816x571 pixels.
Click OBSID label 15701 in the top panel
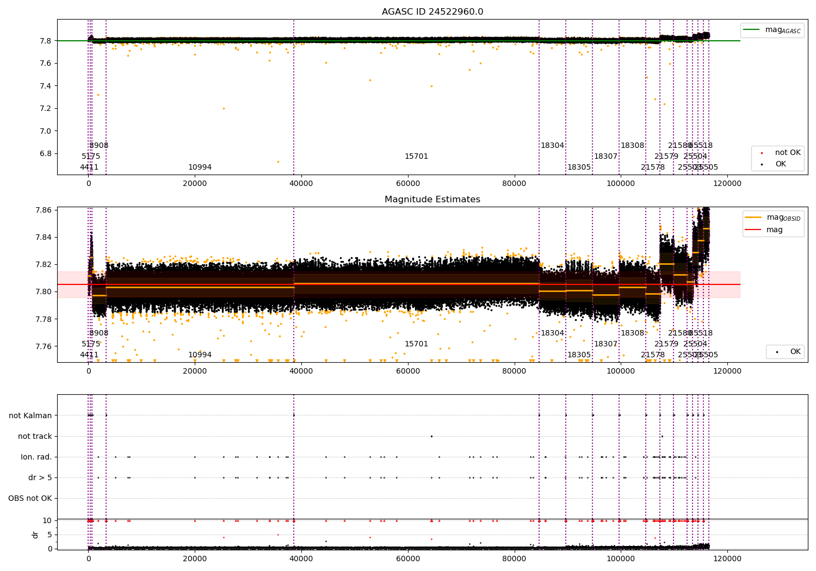click(416, 157)
